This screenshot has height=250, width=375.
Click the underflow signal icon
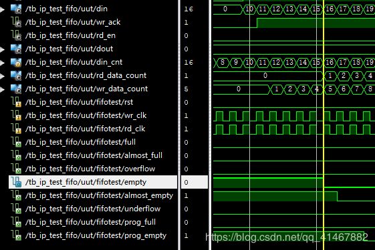coord(17,209)
